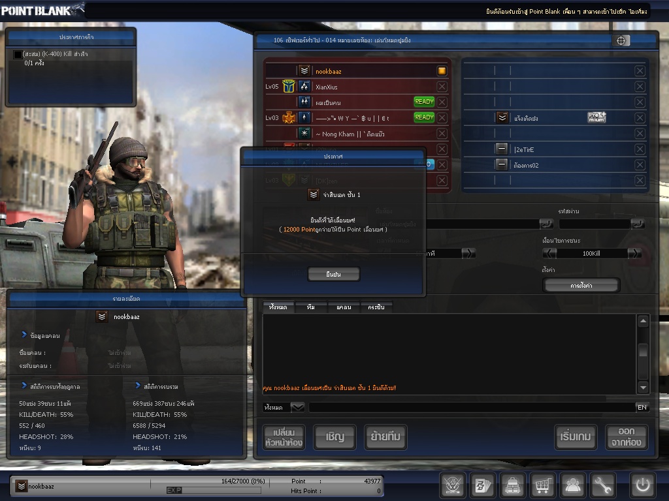Click right arrow of 100Kill win condition
The height and width of the screenshot is (501, 669).
coord(634,254)
